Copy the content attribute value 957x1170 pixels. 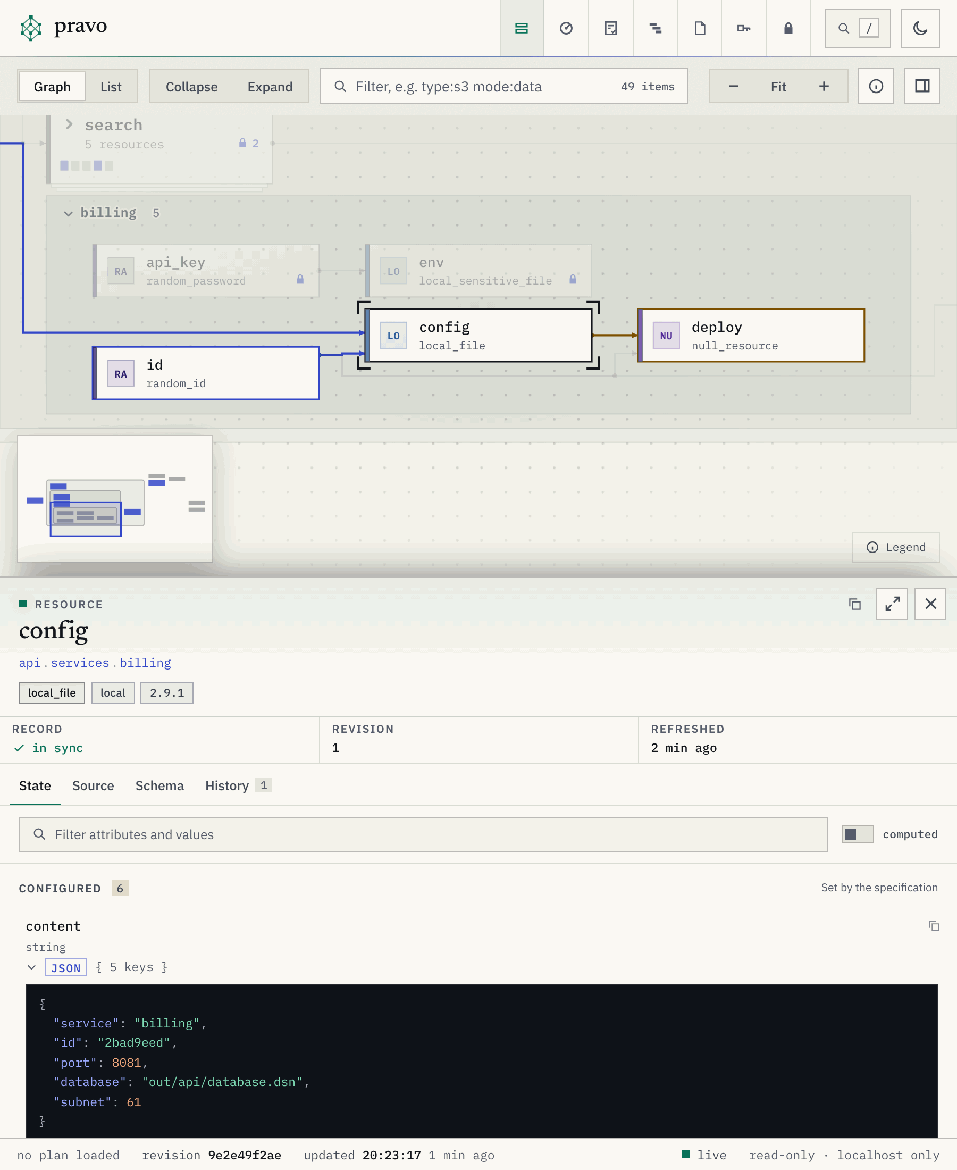click(x=934, y=926)
